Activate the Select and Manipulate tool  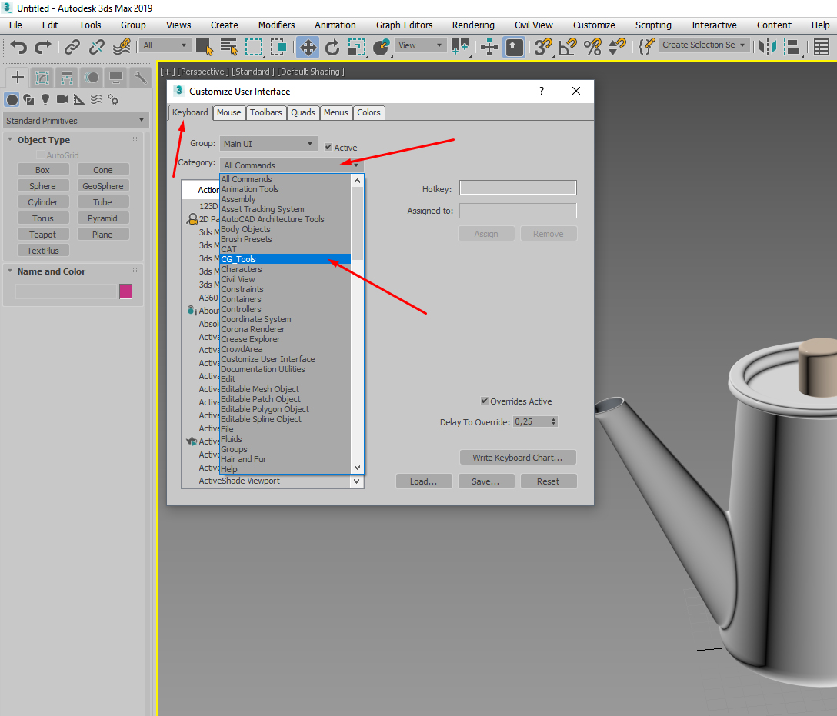(489, 47)
